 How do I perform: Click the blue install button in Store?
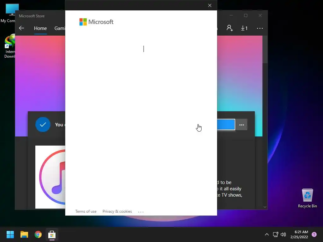226,124
